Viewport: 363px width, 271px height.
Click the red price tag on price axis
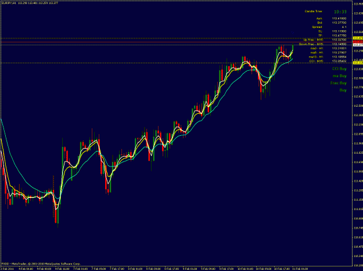point(358,41)
